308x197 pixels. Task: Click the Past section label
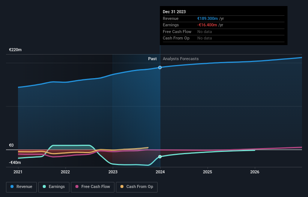(x=152, y=59)
